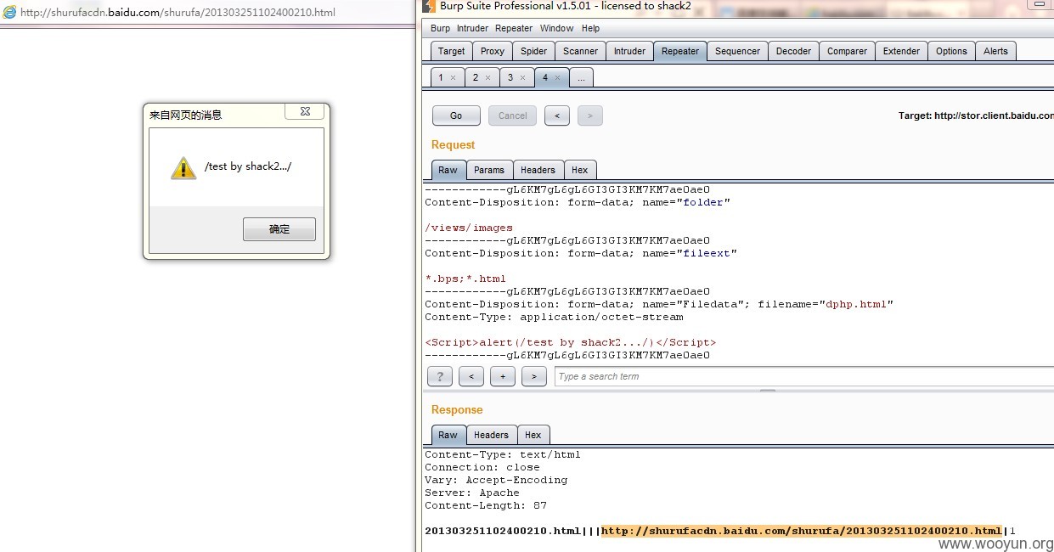Click the Burp Suite title bar logo
Screen dimensions: 1054x552
coord(430,6)
